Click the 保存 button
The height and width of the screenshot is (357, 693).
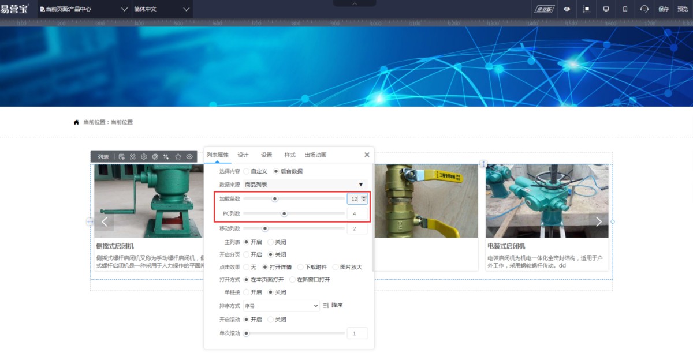pyautogui.click(x=664, y=9)
